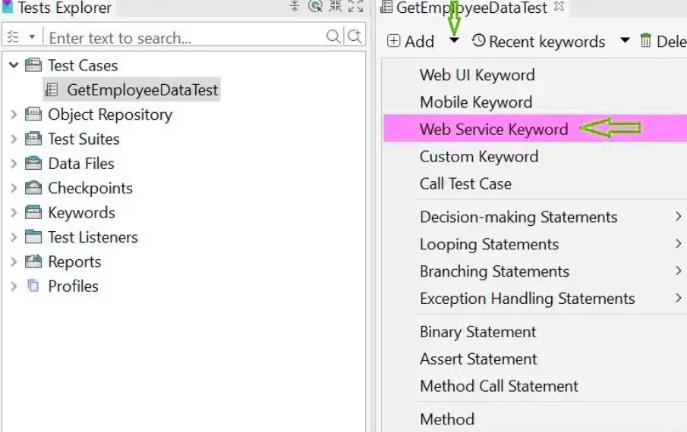Image resolution: width=687 pixels, height=432 pixels.
Task: Open the Add dropdown arrow
Action: pyautogui.click(x=454, y=41)
